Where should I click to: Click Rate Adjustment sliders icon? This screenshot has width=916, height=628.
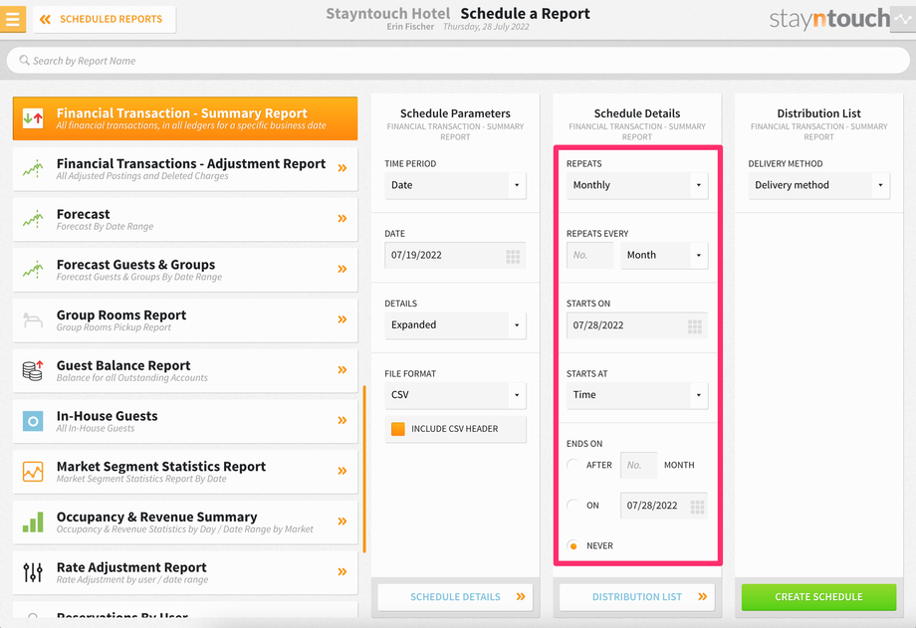click(33, 572)
